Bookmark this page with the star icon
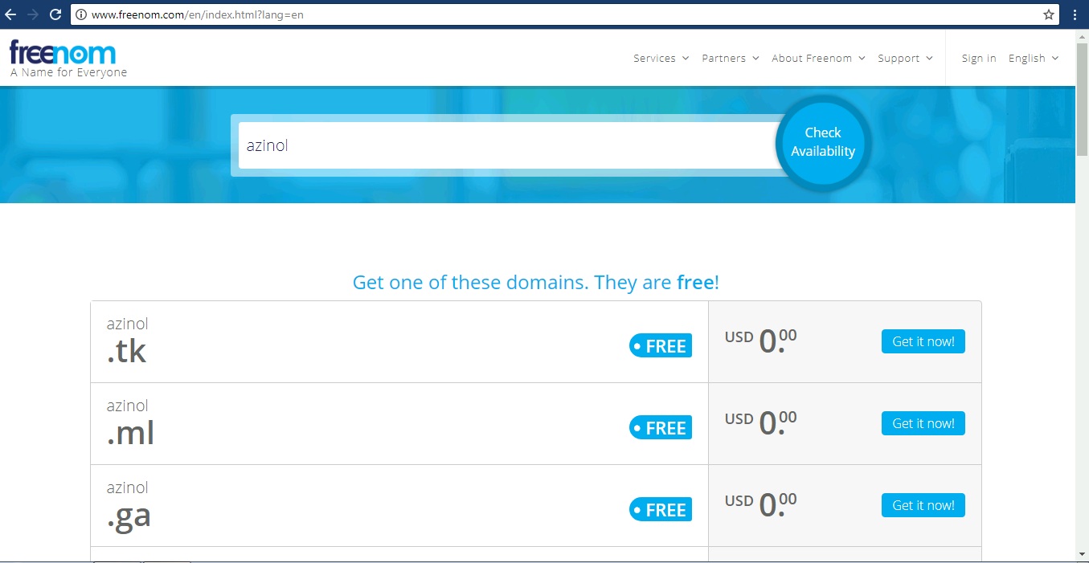The width and height of the screenshot is (1089, 563). [1048, 14]
